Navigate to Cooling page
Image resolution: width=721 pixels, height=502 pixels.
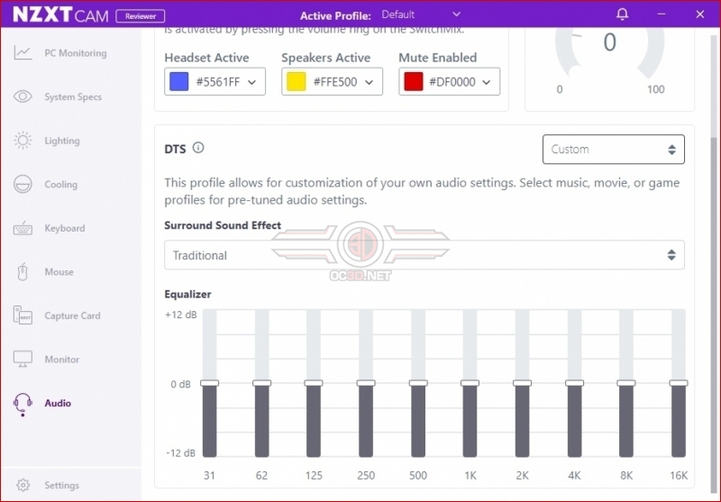click(x=60, y=184)
